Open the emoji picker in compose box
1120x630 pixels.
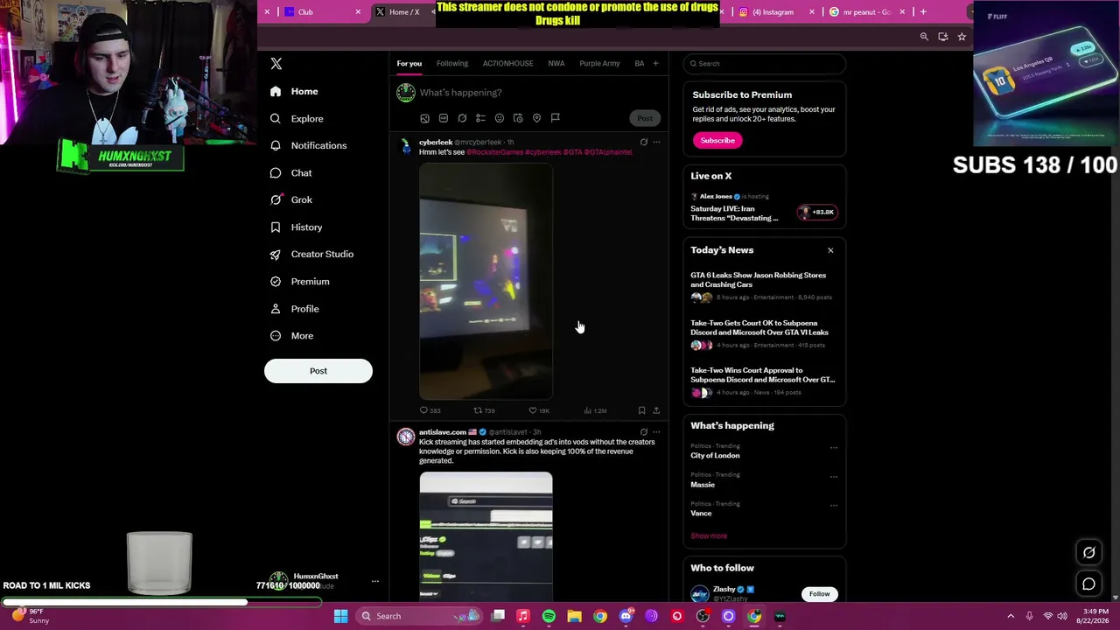click(x=500, y=118)
